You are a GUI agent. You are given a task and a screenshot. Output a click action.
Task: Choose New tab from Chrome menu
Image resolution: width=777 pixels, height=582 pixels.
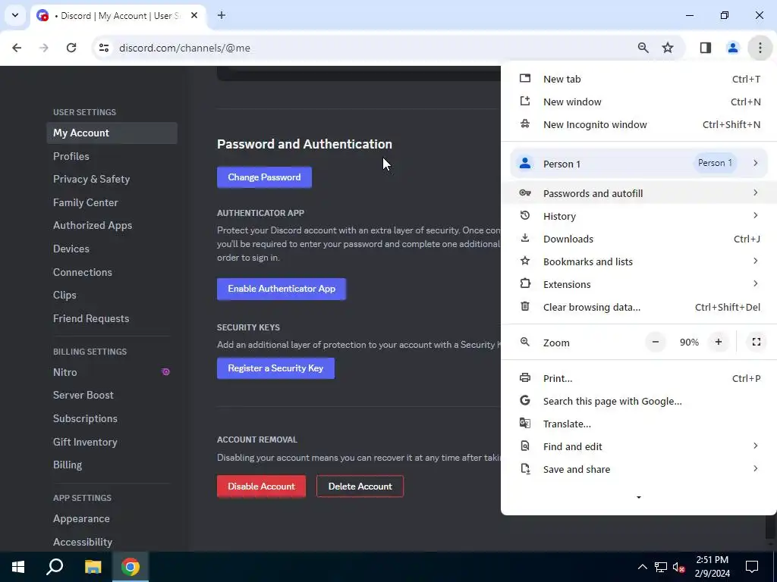click(639, 79)
